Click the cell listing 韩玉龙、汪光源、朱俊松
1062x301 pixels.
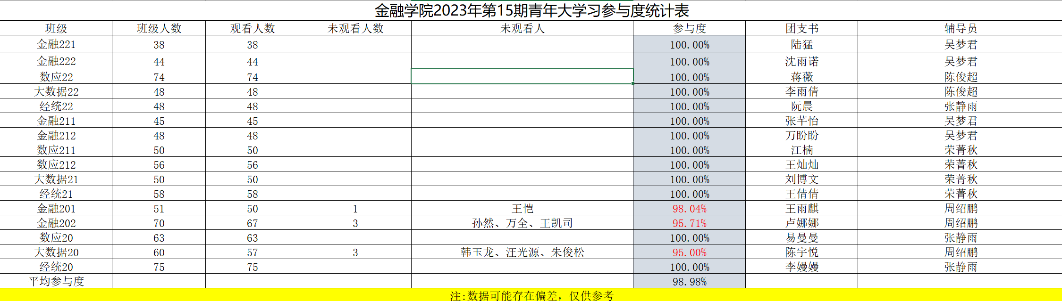(522, 252)
